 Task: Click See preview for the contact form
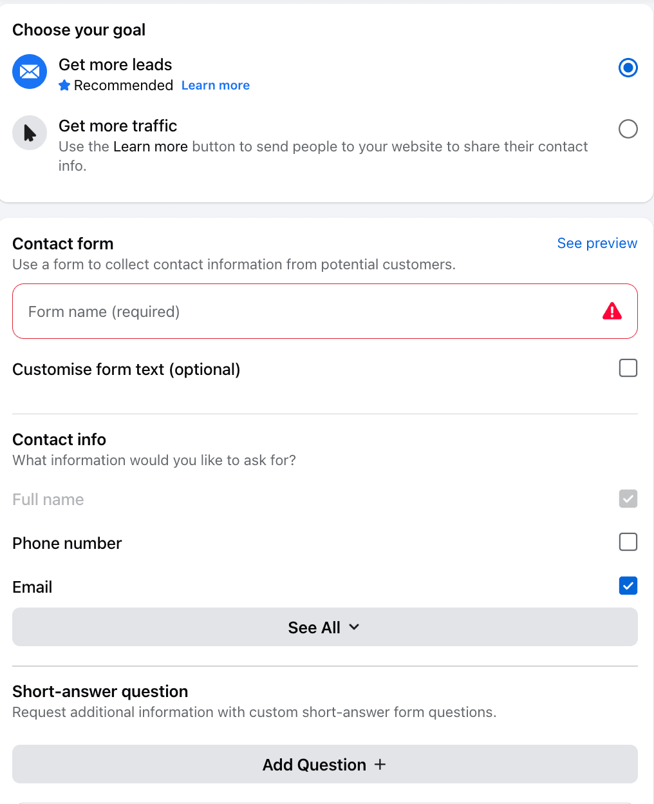coord(597,244)
